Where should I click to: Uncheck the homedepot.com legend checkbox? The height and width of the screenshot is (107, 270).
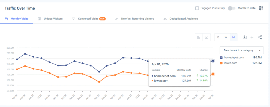[221, 58]
